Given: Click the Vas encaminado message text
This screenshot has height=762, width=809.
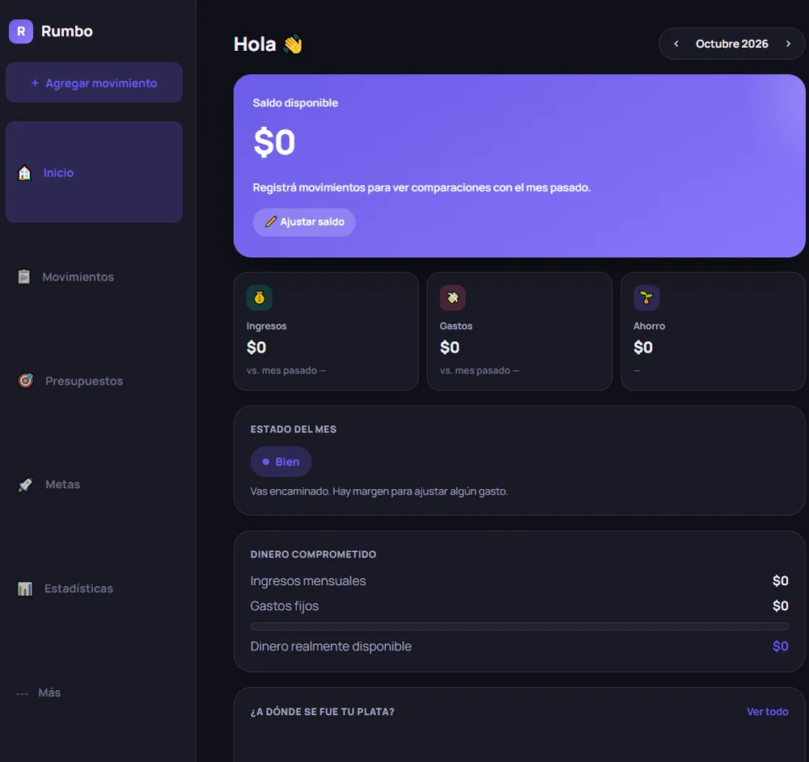Looking at the screenshot, I should (x=379, y=491).
